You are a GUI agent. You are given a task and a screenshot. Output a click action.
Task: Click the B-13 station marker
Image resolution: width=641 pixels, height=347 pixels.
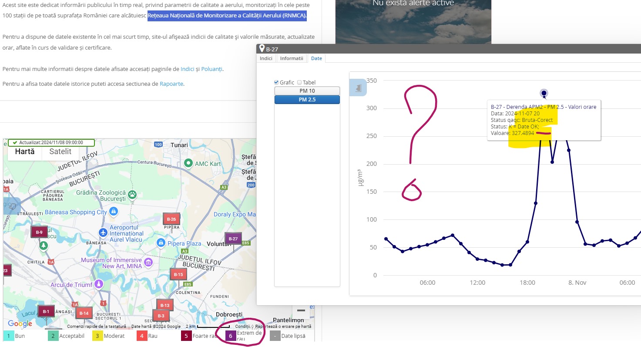pos(165,305)
